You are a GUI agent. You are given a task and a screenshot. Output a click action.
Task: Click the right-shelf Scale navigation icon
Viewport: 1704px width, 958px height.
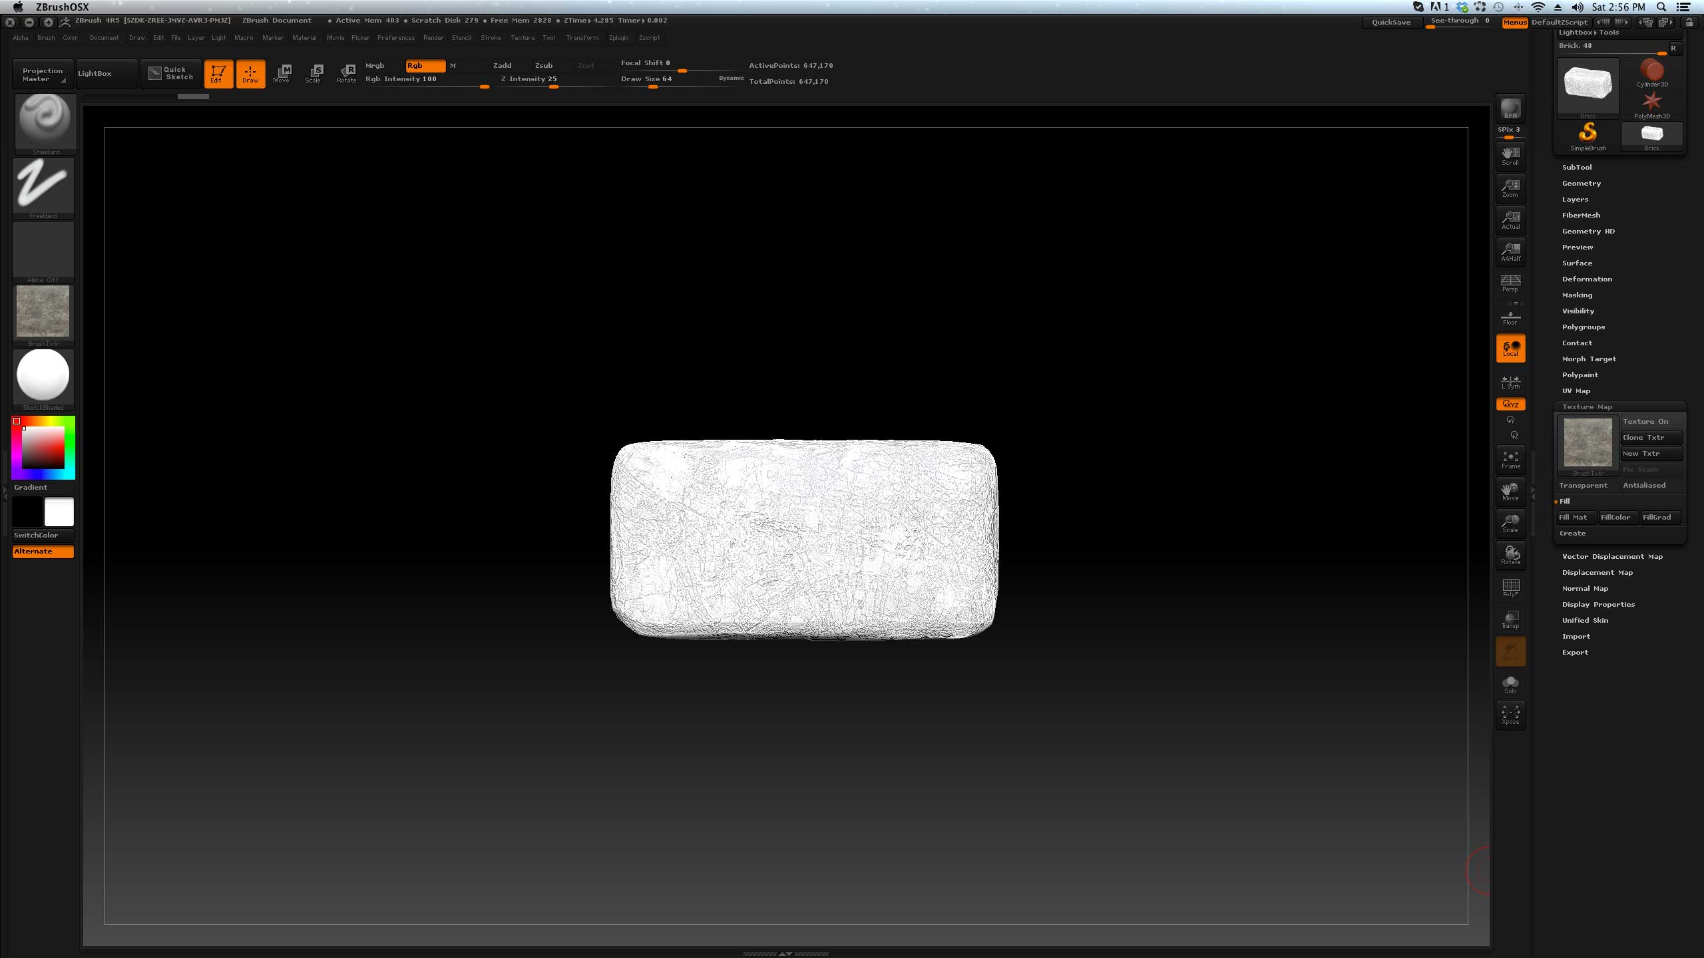[1510, 524]
